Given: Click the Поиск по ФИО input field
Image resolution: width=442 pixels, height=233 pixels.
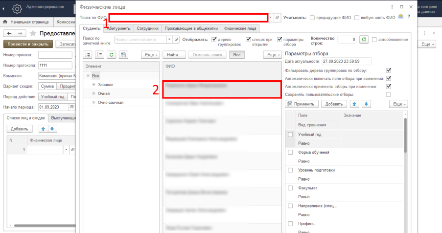Looking at the screenshot, I should 188,18.
